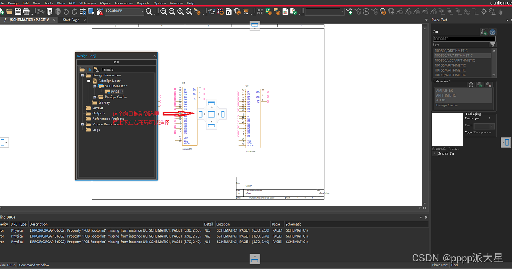Select PAGE1 in project tree

tap(117, 92)
